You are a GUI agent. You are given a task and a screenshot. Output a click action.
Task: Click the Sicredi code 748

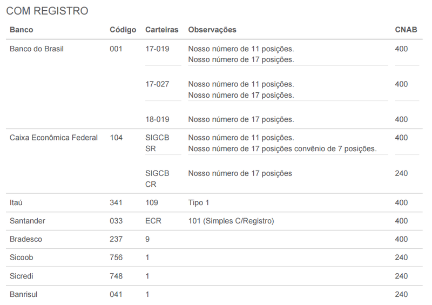(116, 276)
